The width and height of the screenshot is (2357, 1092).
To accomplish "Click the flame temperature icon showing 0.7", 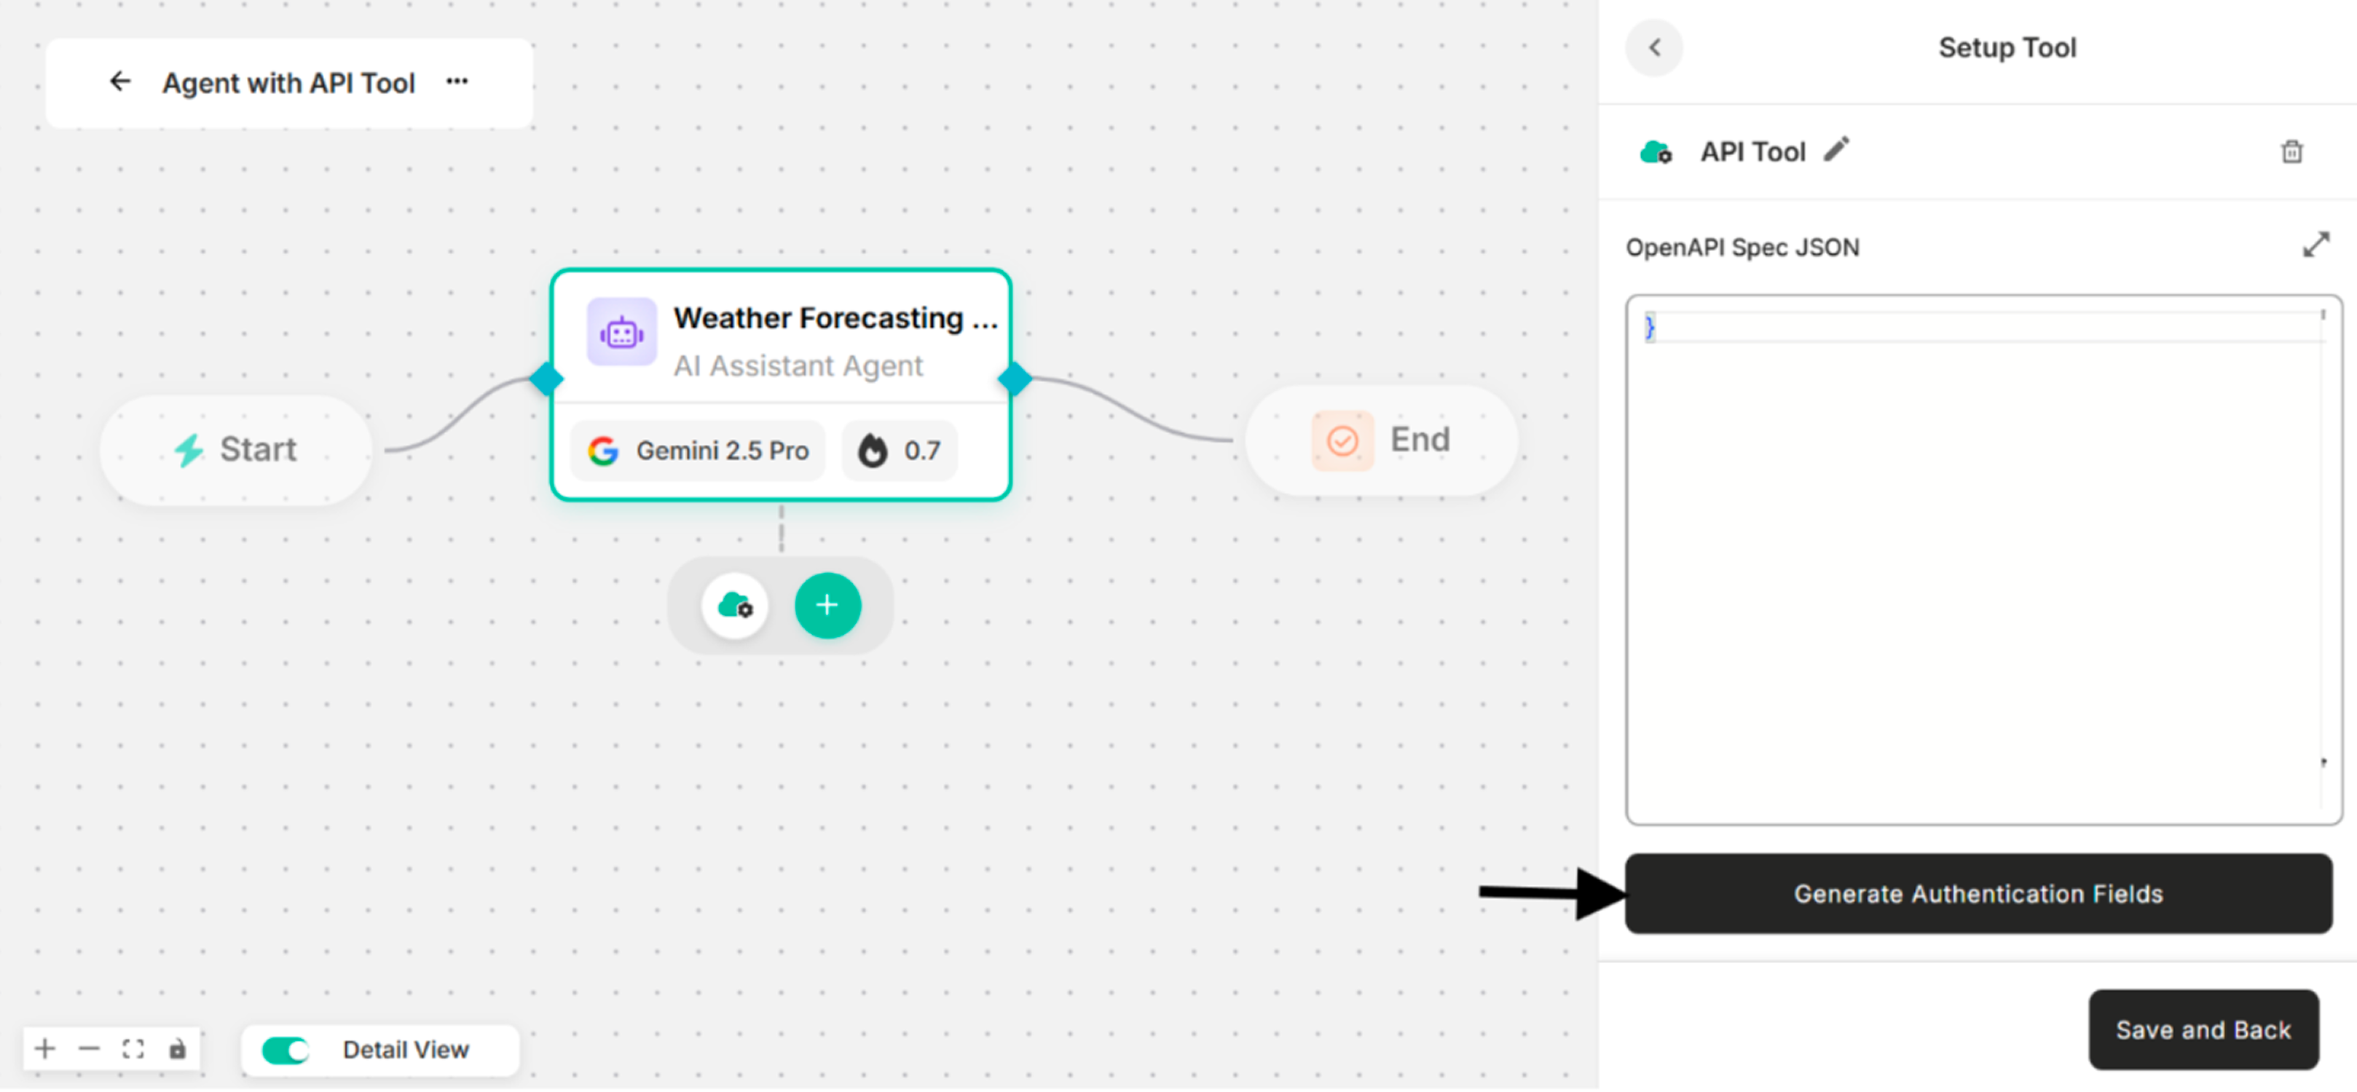I will 875,450.
